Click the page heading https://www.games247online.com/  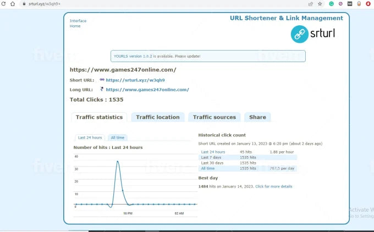[x=123, y=70]
